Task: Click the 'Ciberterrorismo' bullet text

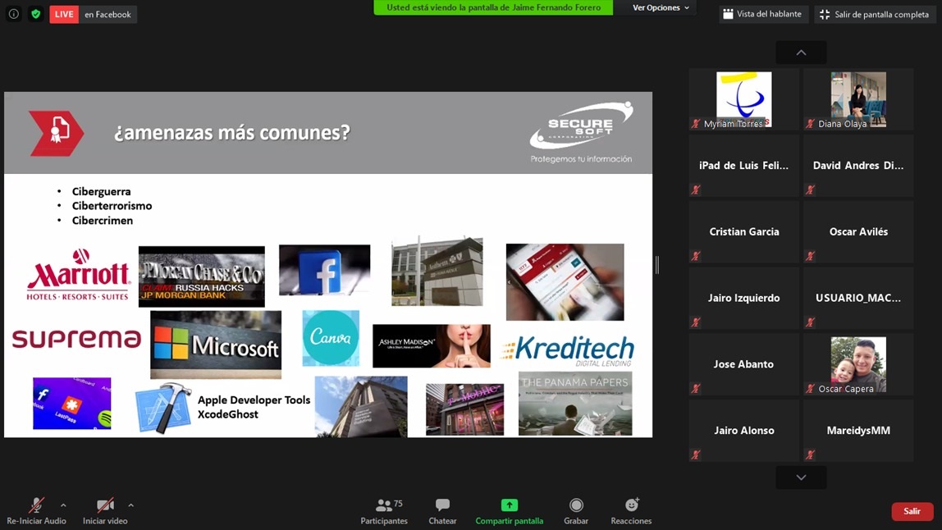Action: click(112, 206)
